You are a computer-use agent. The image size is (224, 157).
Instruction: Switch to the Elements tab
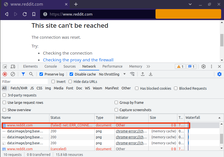tap(30, 66)
